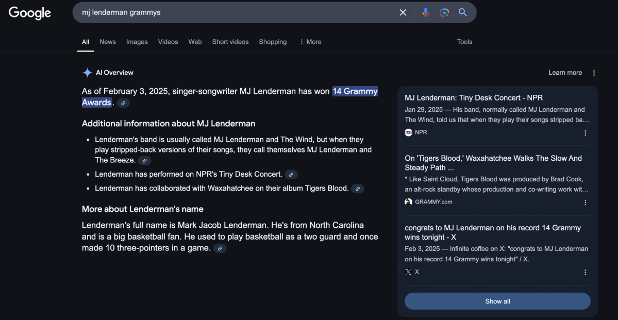This screenshot has height=320, width=618.
Task: Click the Google logo
Action: [x=30, y=13]
